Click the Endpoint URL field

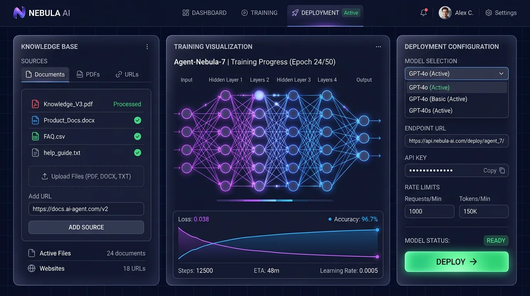[x=456, y=141]
